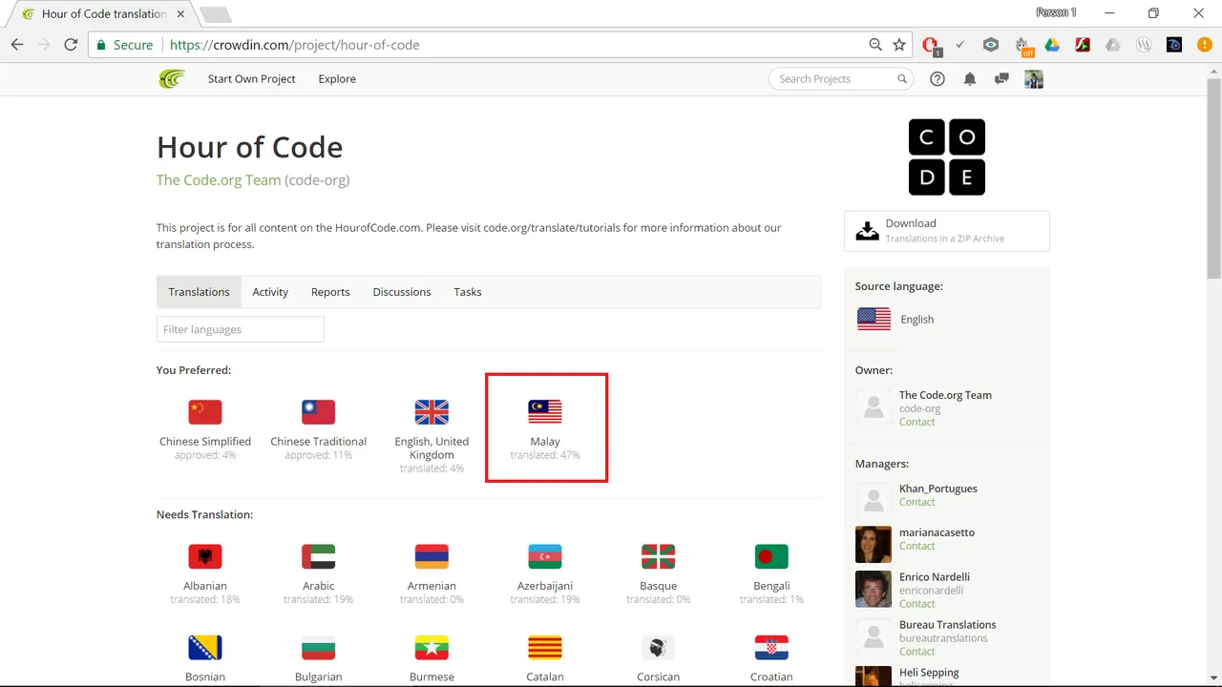The image size is (1222, 687).
Task: Switch to the Discussions tab
Action: (x=402, y=292)
